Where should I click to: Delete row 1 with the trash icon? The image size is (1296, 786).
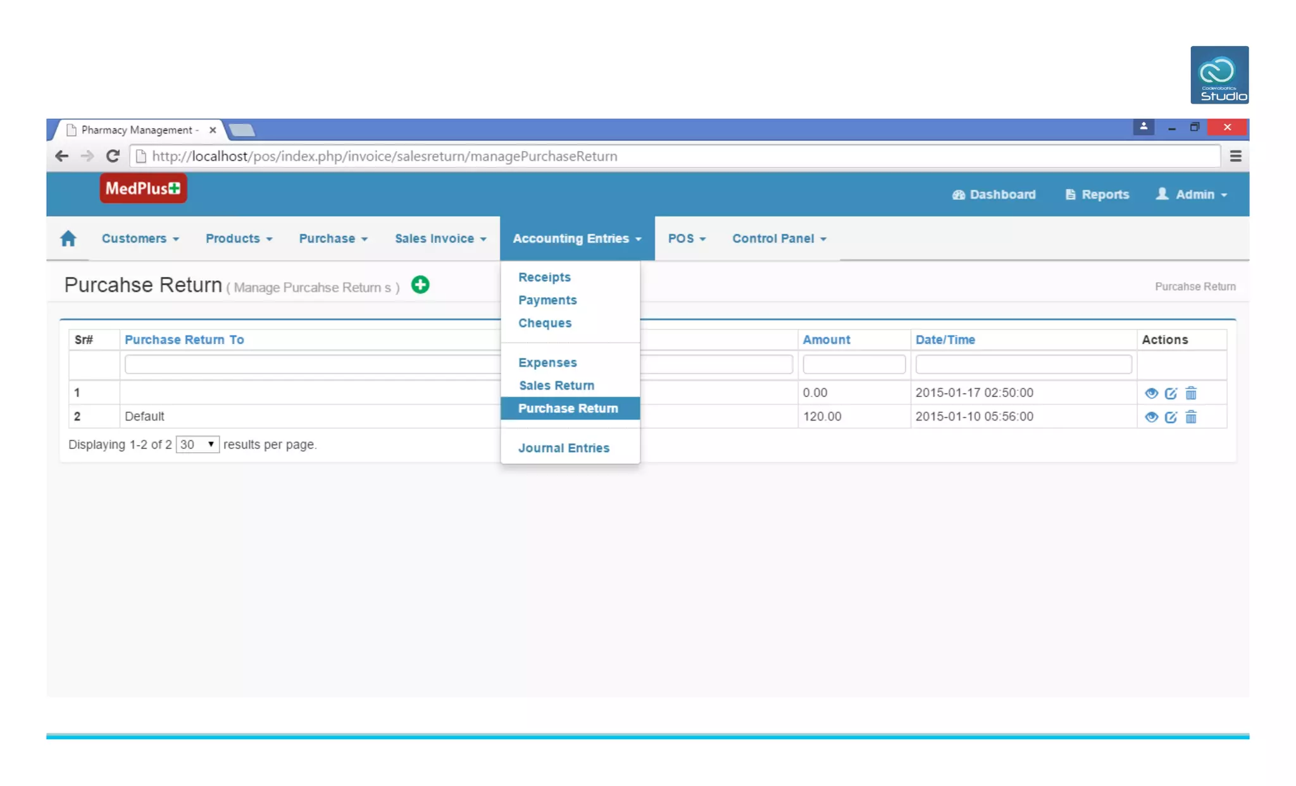pyautogui.click(x=1191, y=393)
